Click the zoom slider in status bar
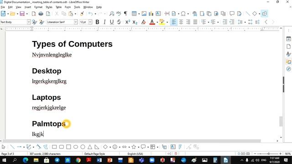This screenshot has width=292, height=164. 268,154
